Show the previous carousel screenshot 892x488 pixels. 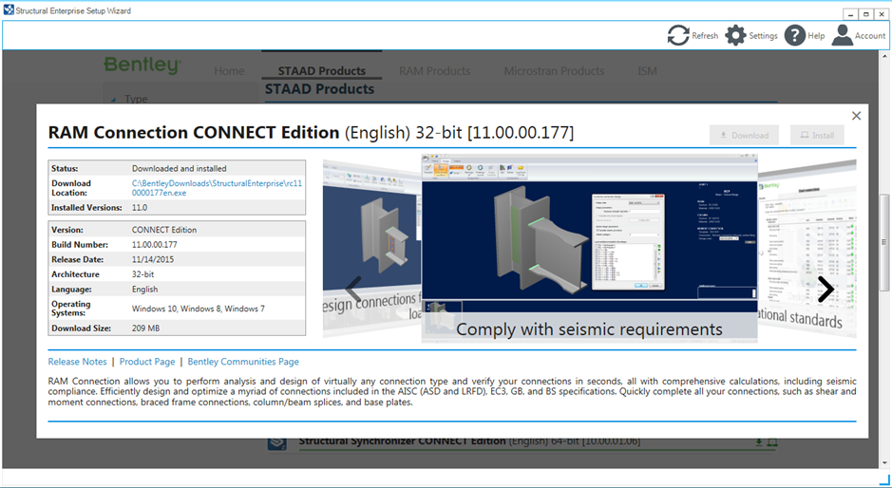(353, 289)
